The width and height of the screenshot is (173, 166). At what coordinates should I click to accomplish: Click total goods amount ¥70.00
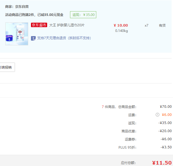click(166, 107)
